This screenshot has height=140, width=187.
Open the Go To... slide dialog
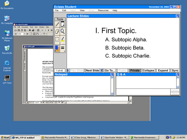point(110,71)
